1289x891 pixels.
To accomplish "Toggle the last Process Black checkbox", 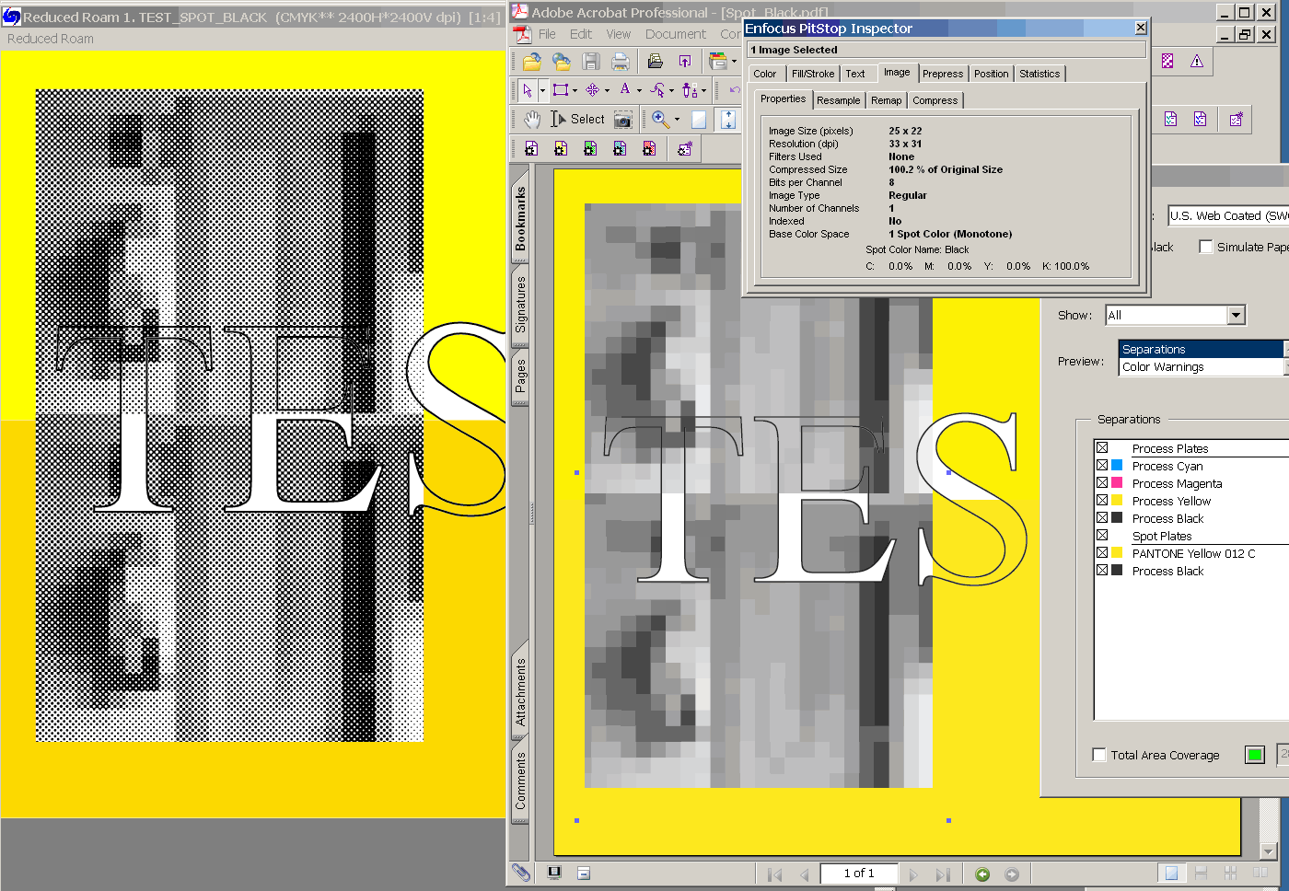I will (1102, 571).
